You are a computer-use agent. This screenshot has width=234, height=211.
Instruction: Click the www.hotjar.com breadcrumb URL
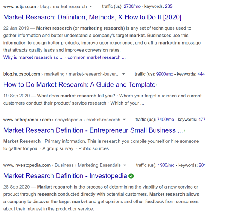(x=19, y=7)
